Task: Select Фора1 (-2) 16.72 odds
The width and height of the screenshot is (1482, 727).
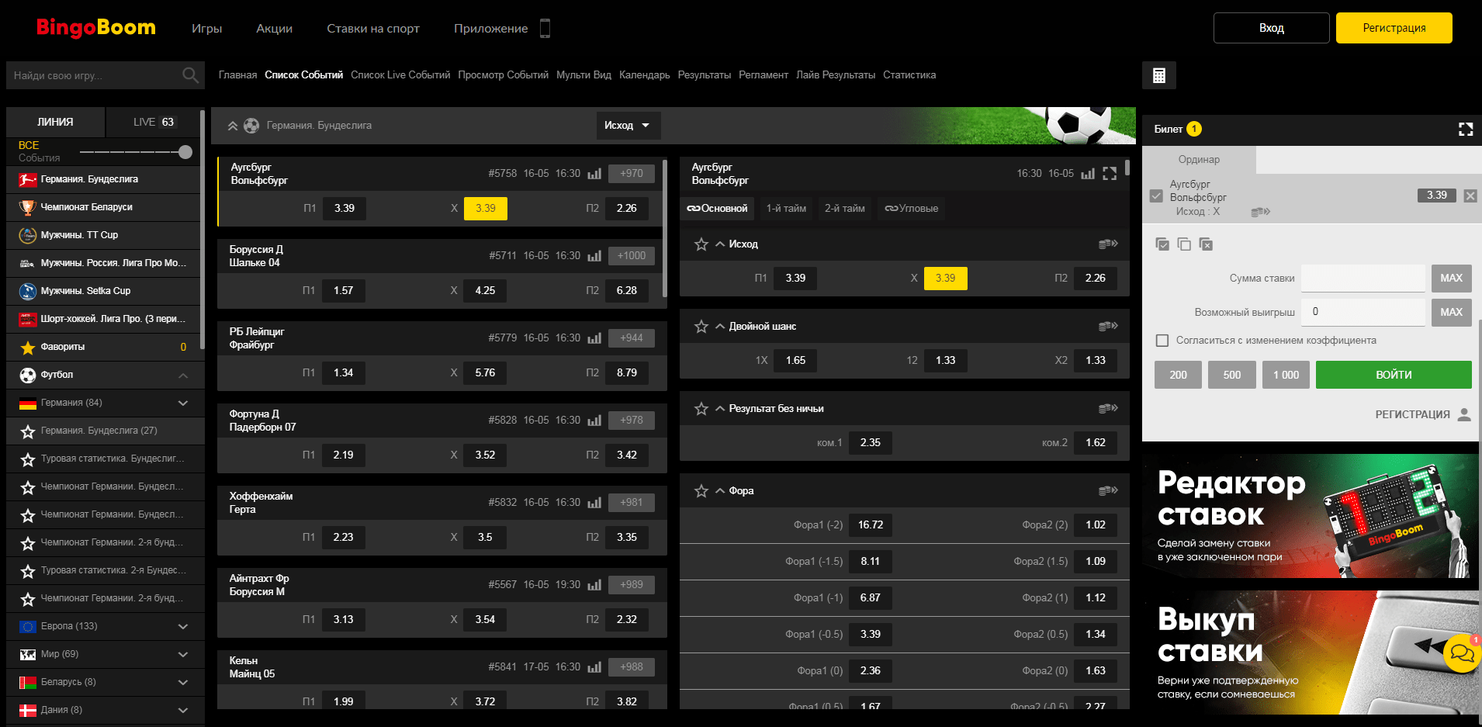Action: (x=871, y=525)
